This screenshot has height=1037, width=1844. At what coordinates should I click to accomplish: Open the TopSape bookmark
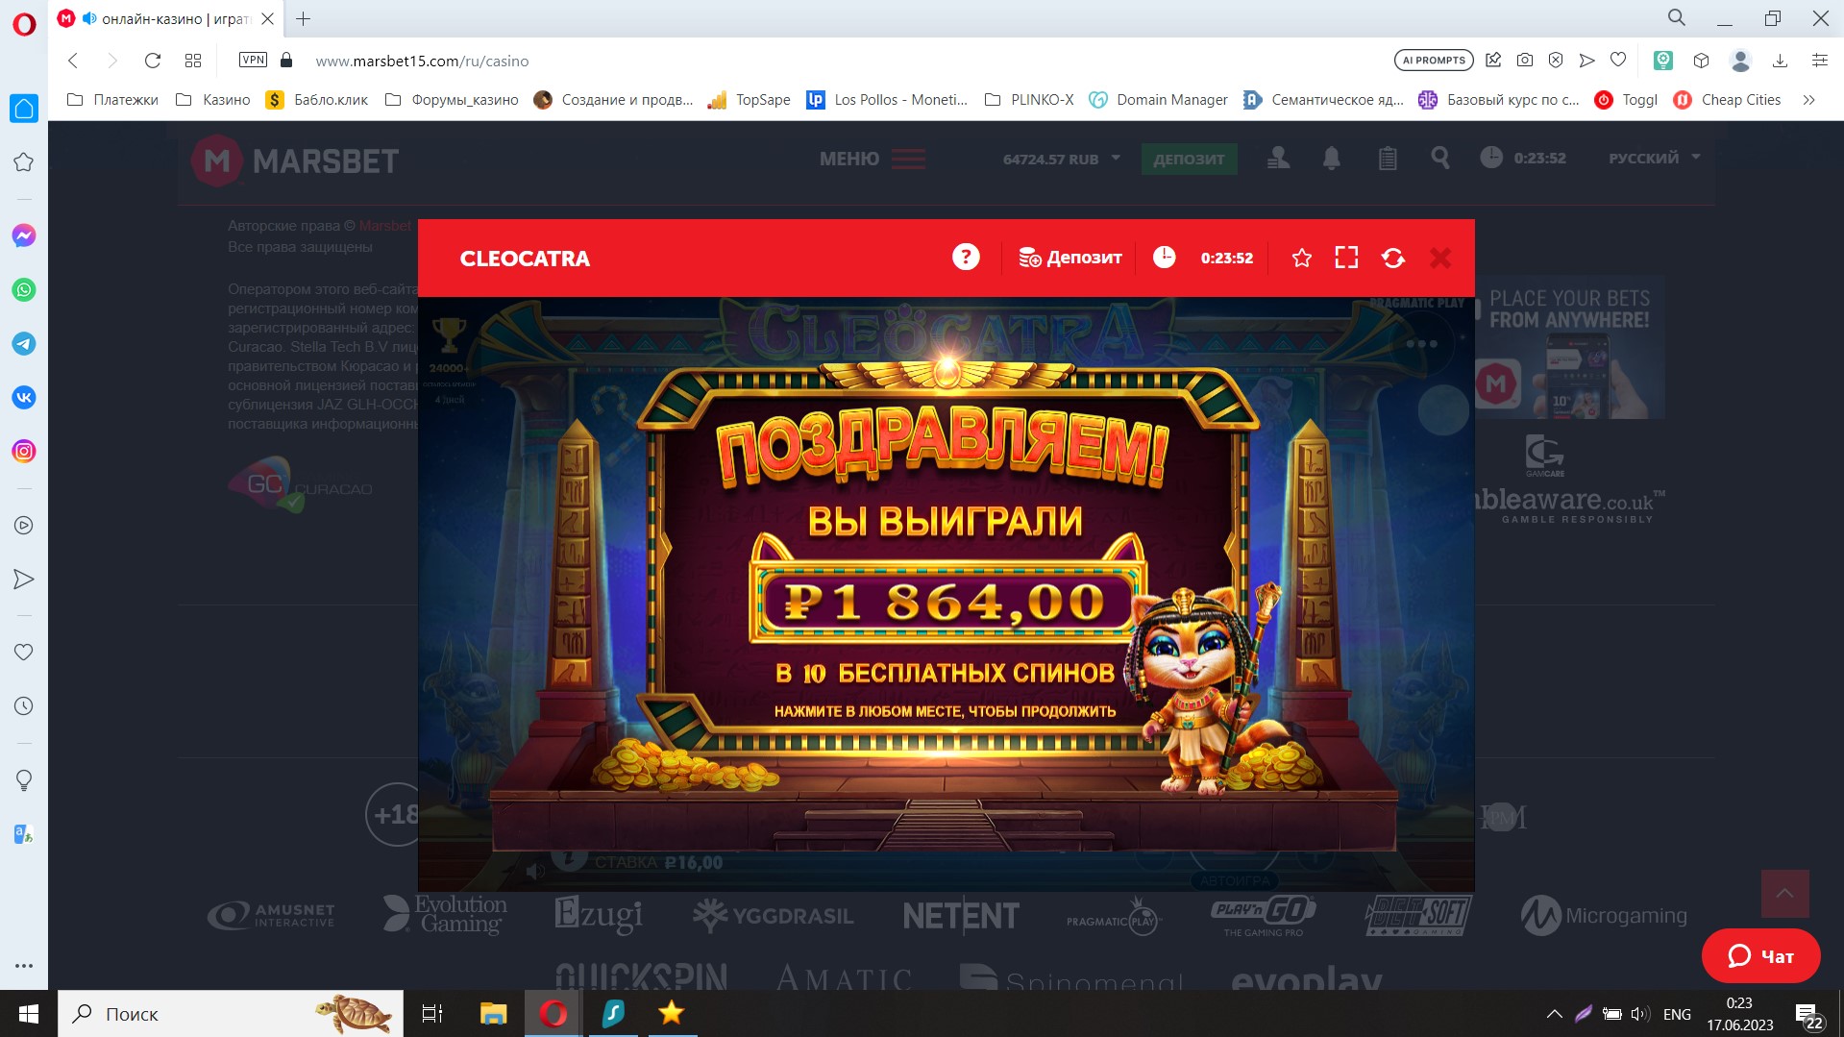tap(749, 100)
